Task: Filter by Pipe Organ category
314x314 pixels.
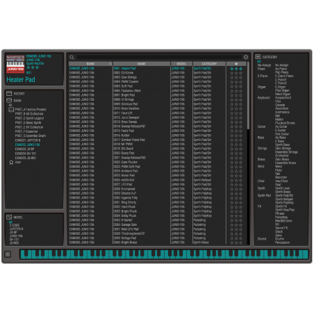Action: point(282,90)
